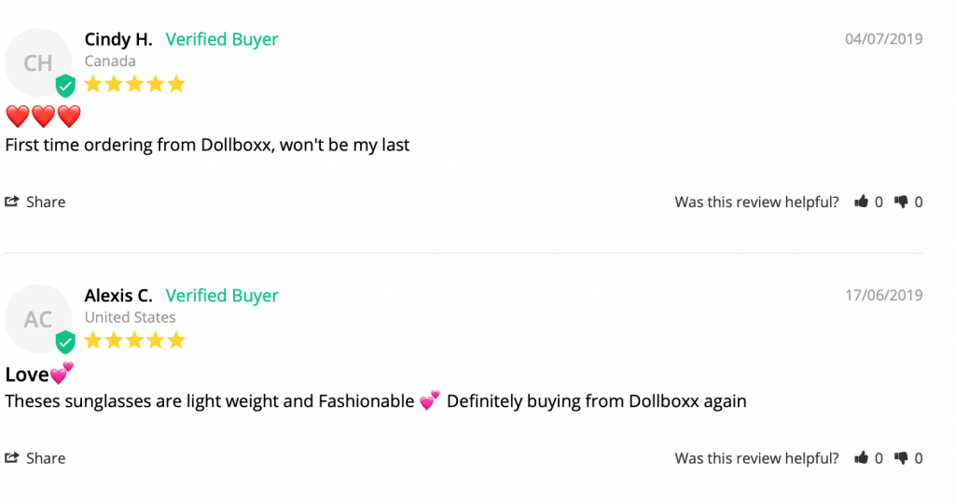Viewport: 955px width, 504px height.
Task: Click share arrow icon under Cindy's review
Action: pyautogui.click(x=12, y=201)
